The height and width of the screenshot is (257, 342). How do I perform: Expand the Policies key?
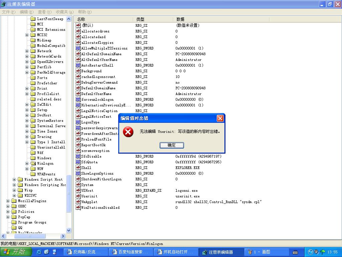8,211
